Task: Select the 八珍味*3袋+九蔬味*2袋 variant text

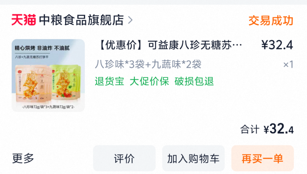Action: pyautogui.click(x=148, y=65)
